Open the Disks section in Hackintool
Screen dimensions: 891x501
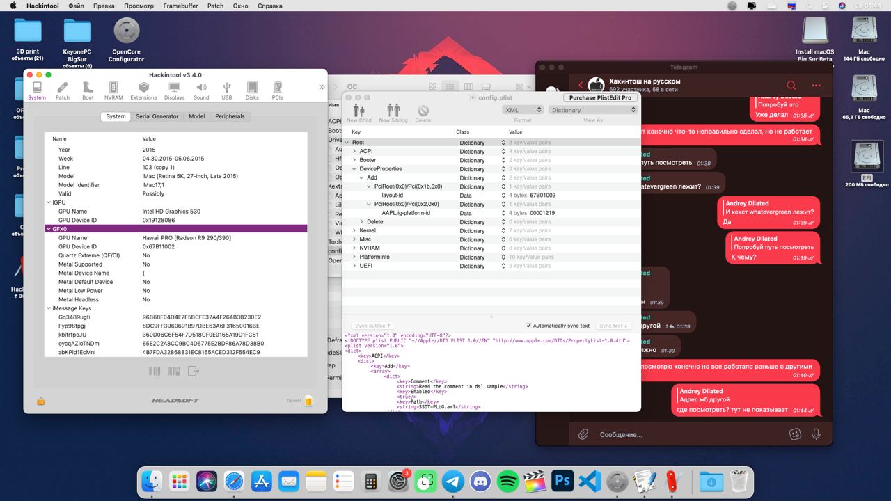[252, 90]
